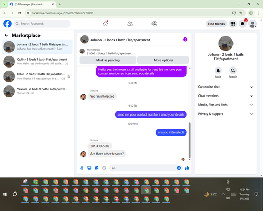This screenshot has height=211, width=263.
Task: Bookmark this page star icon
Action: 241,13
